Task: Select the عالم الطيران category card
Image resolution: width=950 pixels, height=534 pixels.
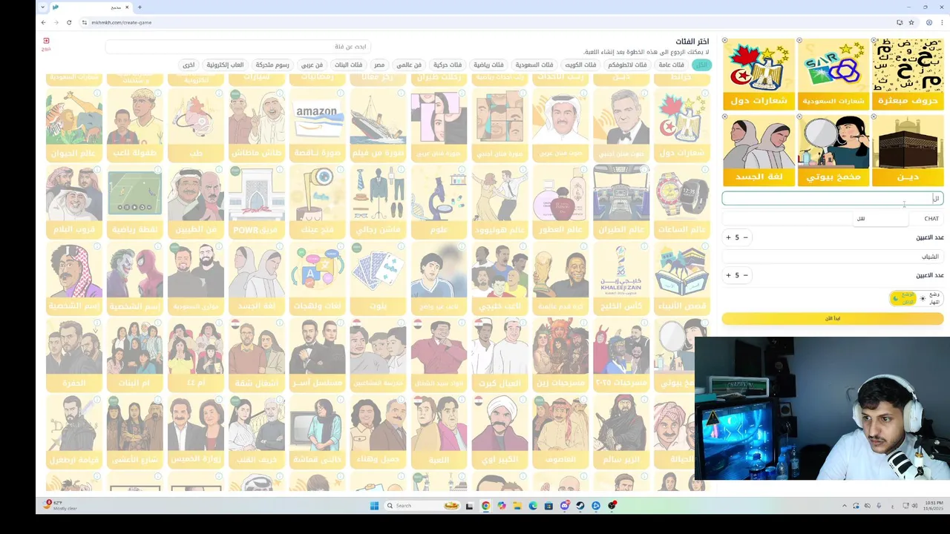Action: click(x=620, y=201)
